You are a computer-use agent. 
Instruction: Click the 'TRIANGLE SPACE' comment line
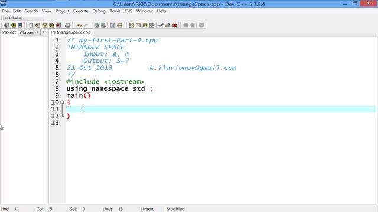point(96,47)
